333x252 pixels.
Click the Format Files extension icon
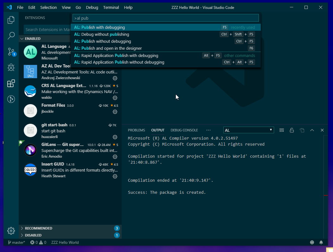30,111
